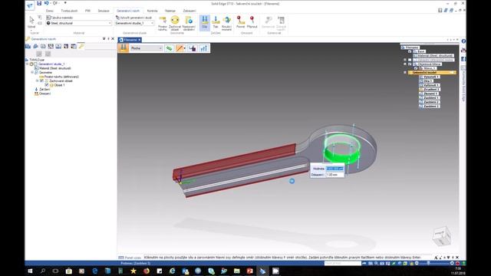Click the Generovat button in the ribbon
Image resolution: width=491 pixels, height=276 pixels.
[x=268, y=22]
